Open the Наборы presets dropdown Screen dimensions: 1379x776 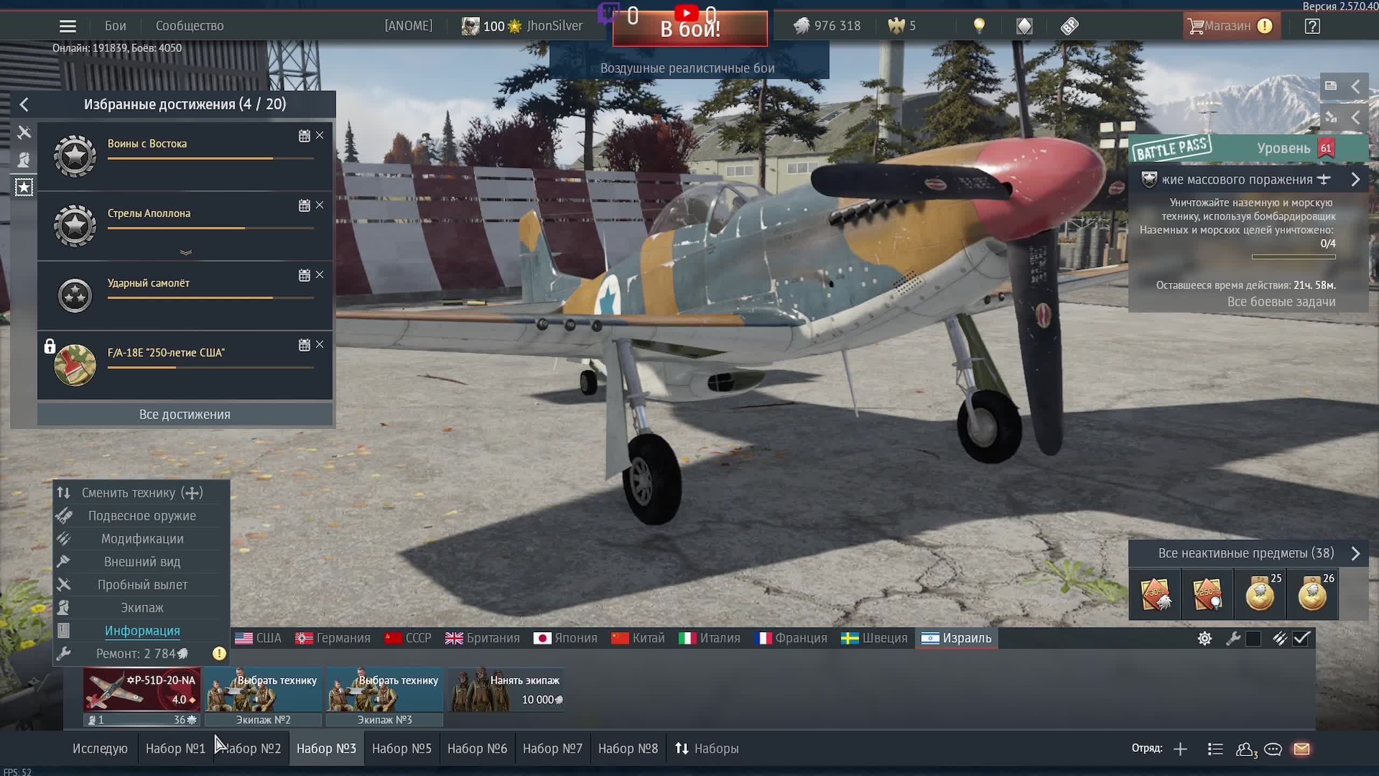pyautogui.click(x=707, y=749)
